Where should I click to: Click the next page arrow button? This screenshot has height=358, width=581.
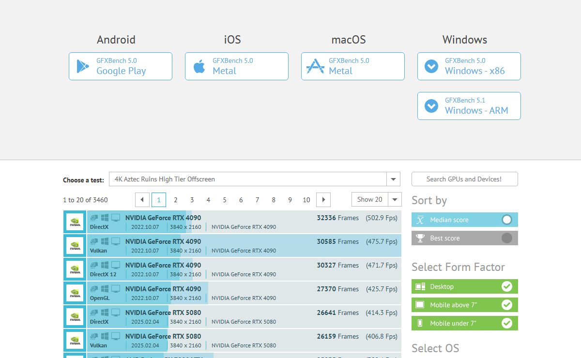coord(323,199)
